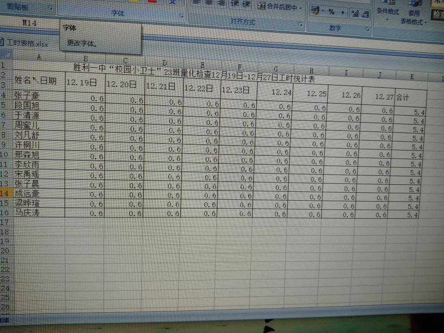This screenshot has width=444, height=333.
Task: Click the name cell 张子豪
Action: tap(39, 95)
